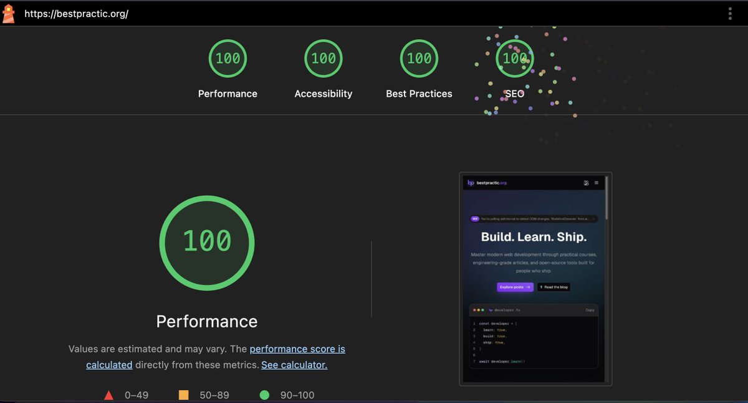Click the 'Explore posts' button in thumbnail
This screenshot has width=748, height=403.
click(x=515, y=287)
